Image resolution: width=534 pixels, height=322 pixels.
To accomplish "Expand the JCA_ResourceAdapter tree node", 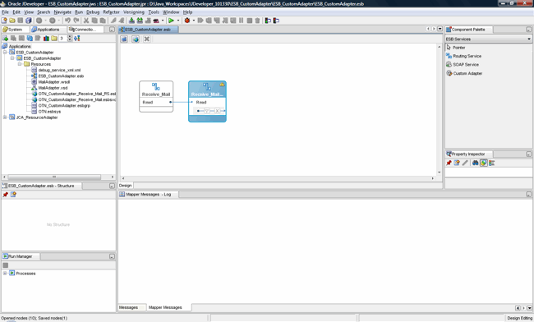I will (x=5, y=117).
